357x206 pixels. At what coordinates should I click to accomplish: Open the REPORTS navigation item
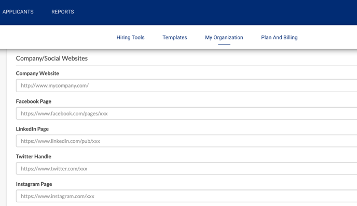[63, 12]
